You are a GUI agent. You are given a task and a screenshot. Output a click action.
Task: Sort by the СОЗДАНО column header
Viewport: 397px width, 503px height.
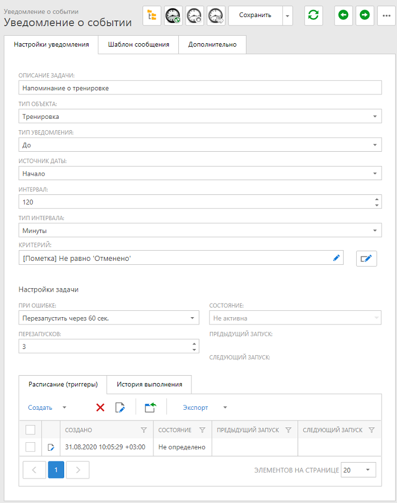coord(78,430)
